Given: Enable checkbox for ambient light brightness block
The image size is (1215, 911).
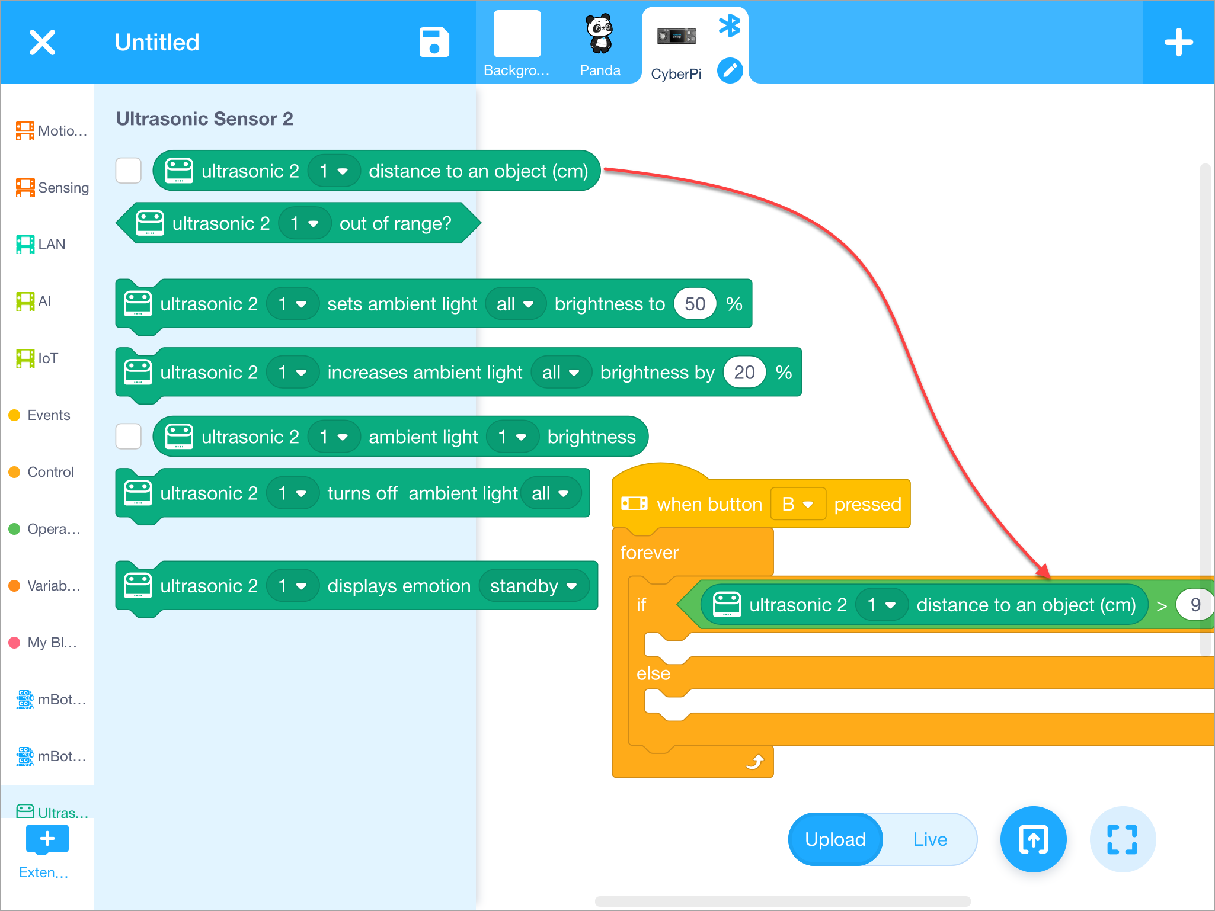Looking at the screenshot, I should pos(129,437).
